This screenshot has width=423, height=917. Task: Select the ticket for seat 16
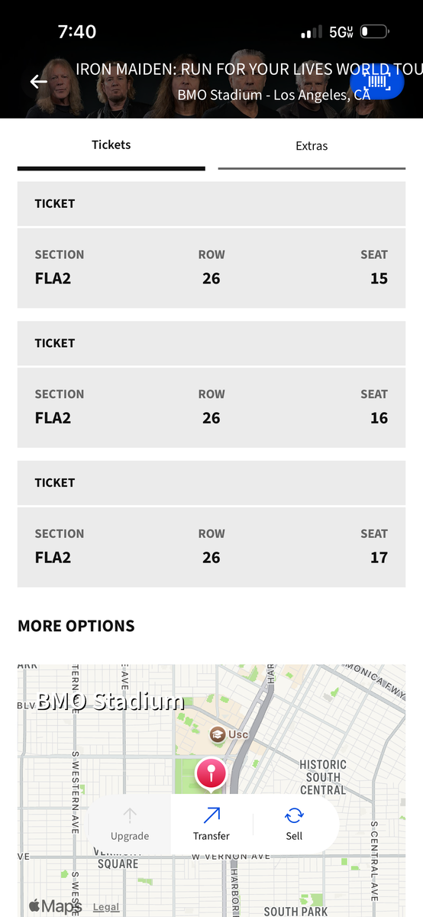[211, 384]
